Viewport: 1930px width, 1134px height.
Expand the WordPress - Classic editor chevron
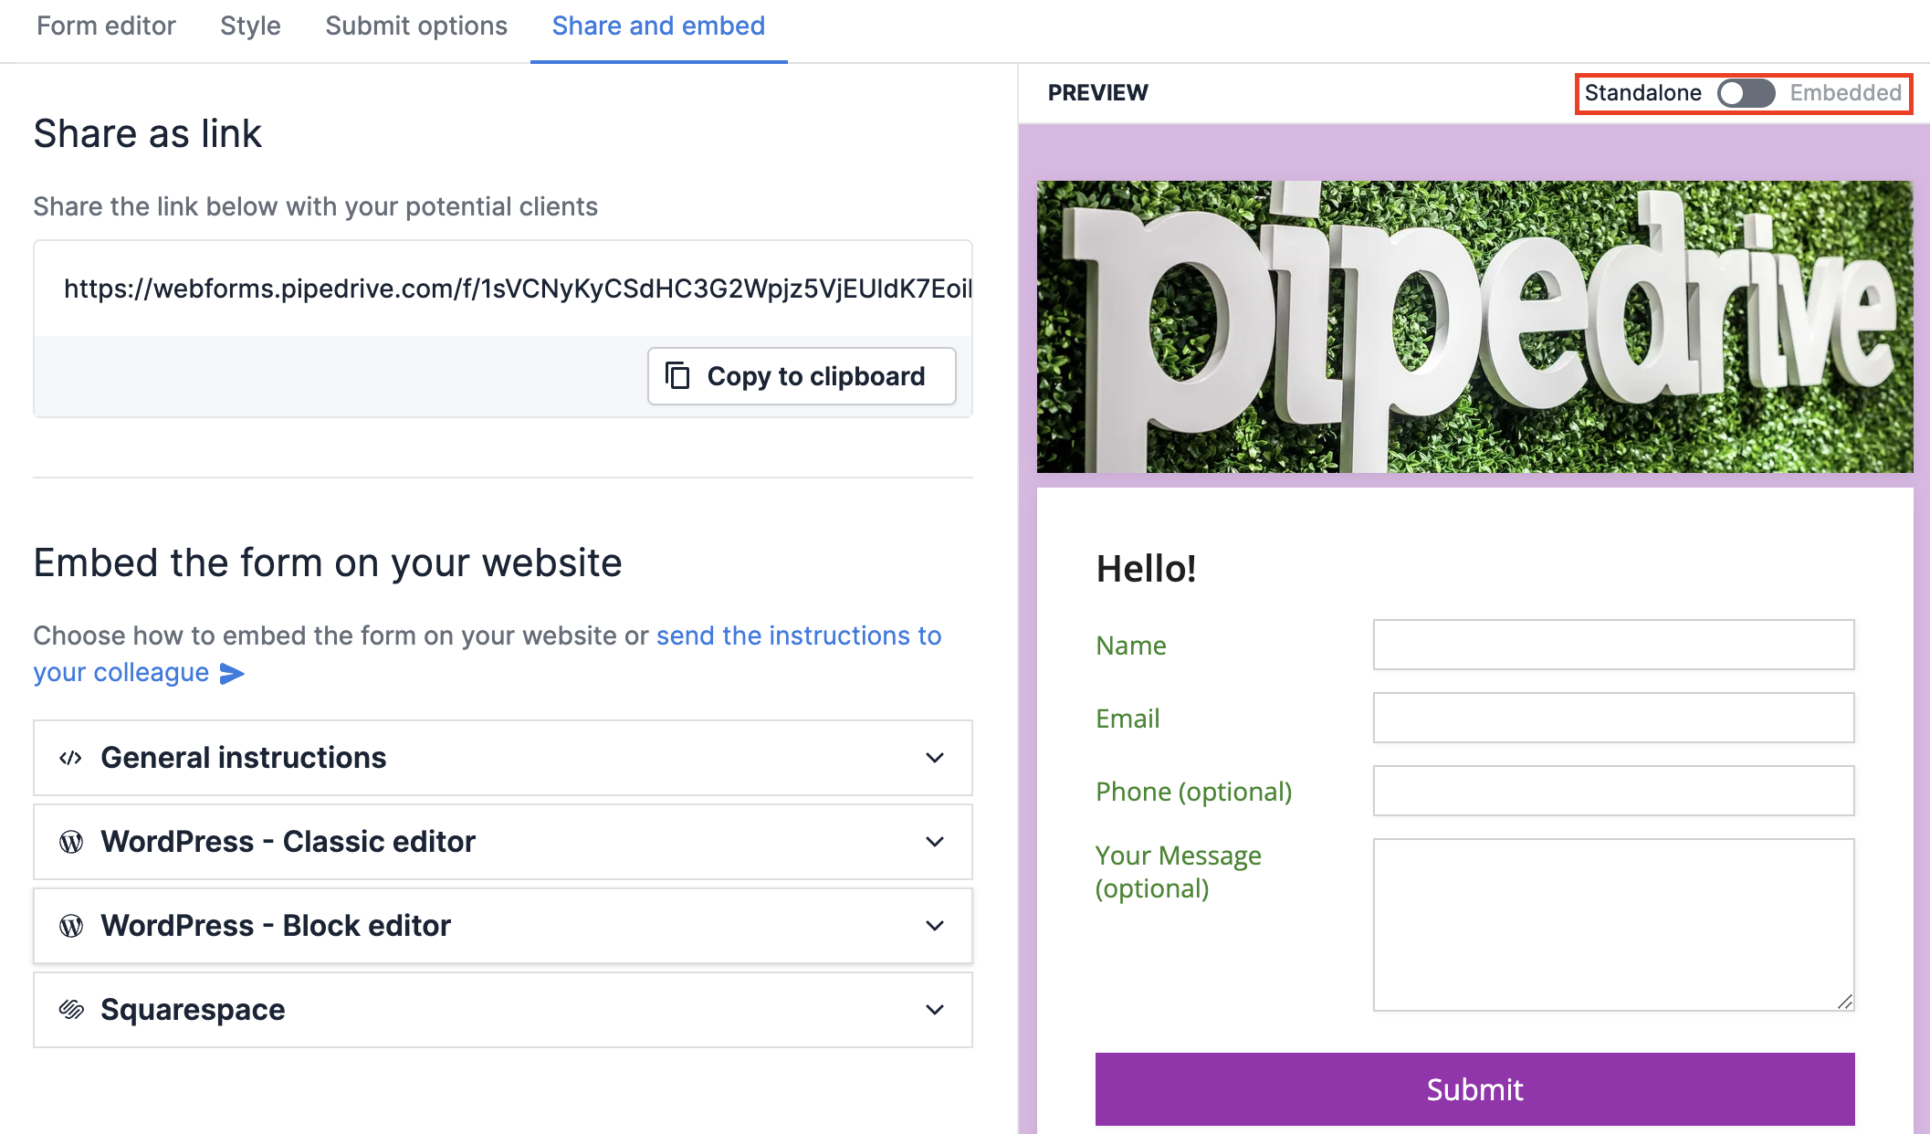pyautogui.click(x=935, y=842)
